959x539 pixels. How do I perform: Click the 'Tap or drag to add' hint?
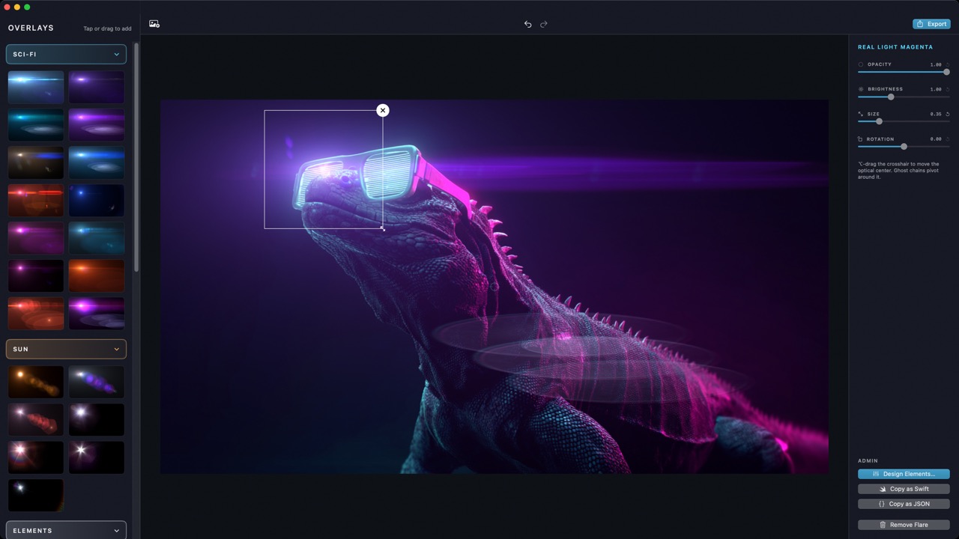pos(107,28)
